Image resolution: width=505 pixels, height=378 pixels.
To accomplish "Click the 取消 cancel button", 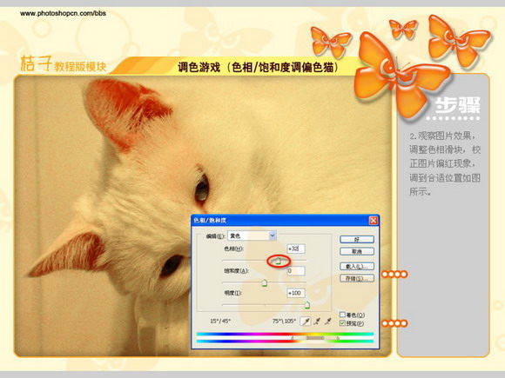I will click(x=357, y=251).
